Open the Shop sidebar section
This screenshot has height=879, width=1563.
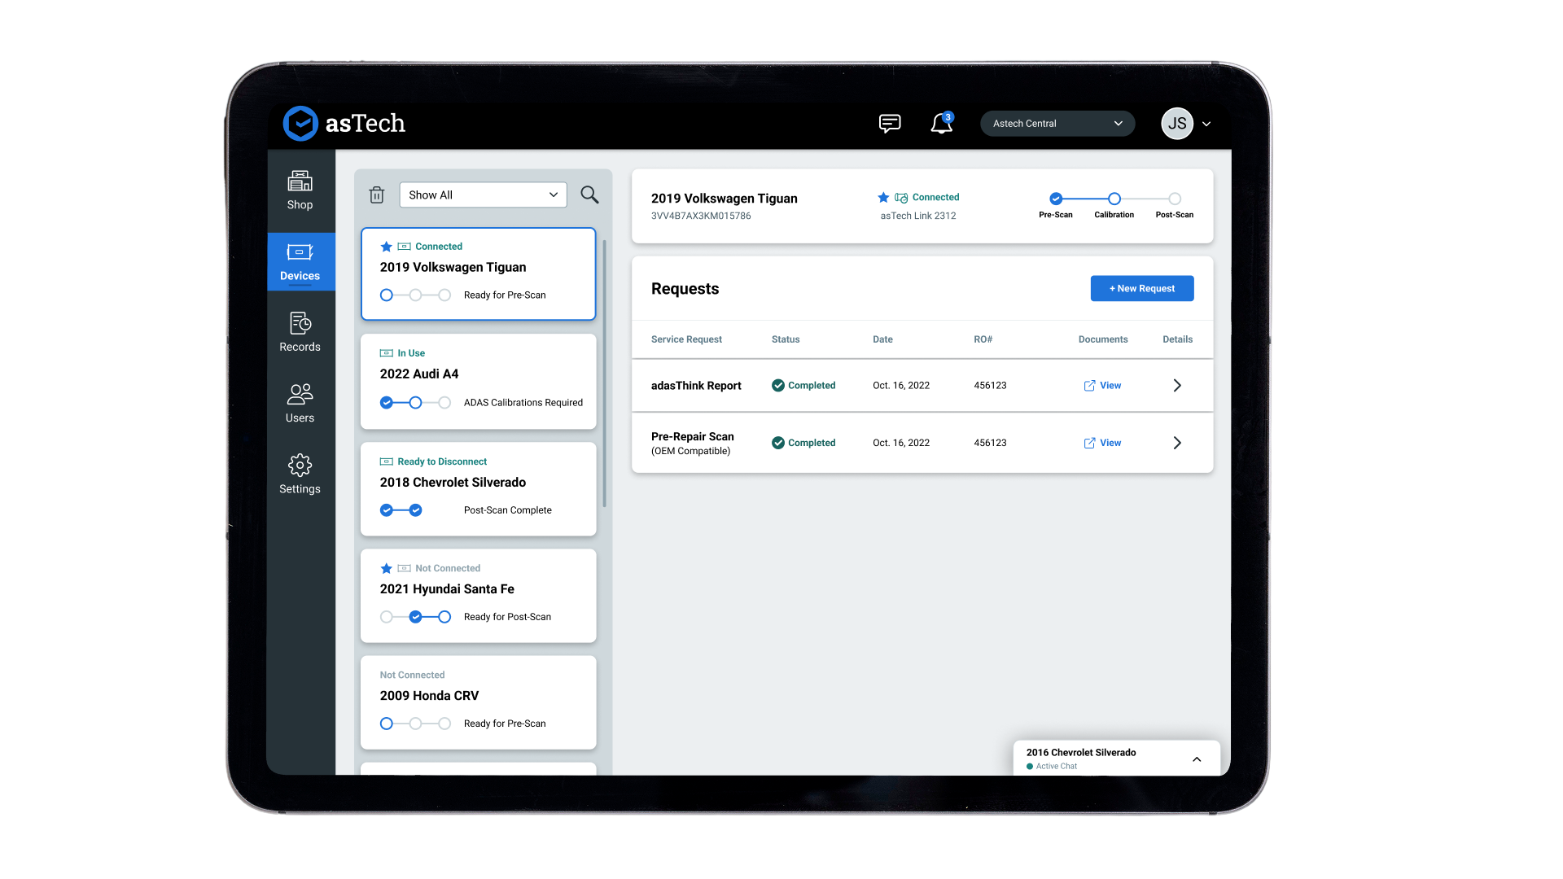300,190
